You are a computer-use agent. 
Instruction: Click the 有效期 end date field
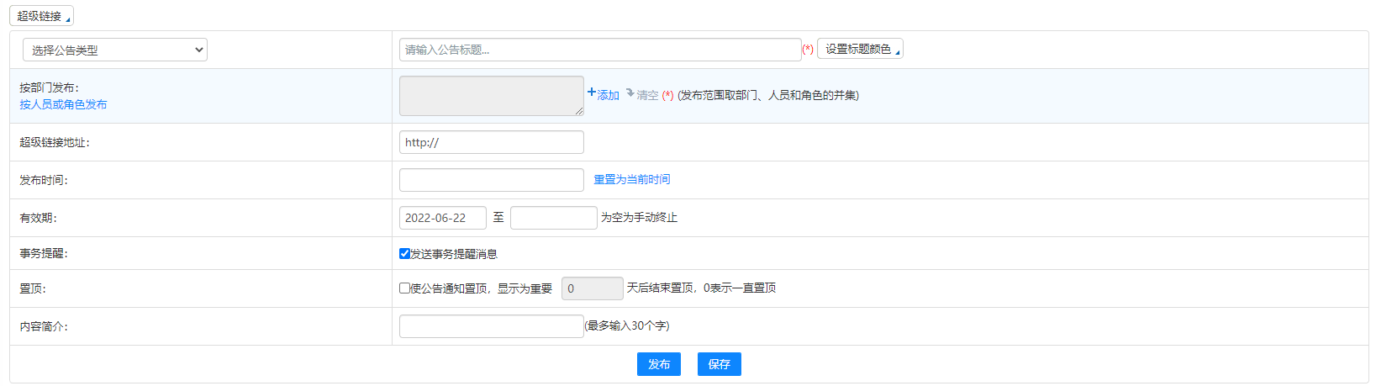point(553,218)
